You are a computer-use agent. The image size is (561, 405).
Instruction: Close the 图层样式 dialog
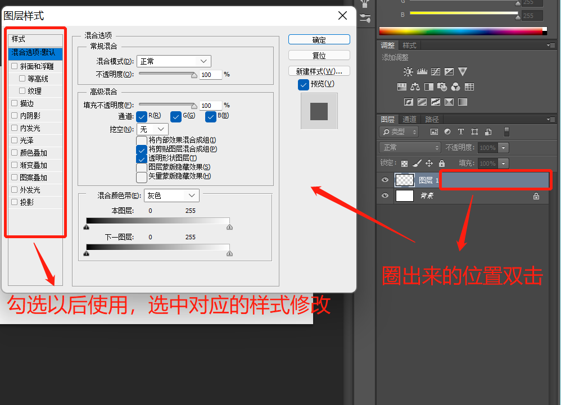(x=342, y=15)
